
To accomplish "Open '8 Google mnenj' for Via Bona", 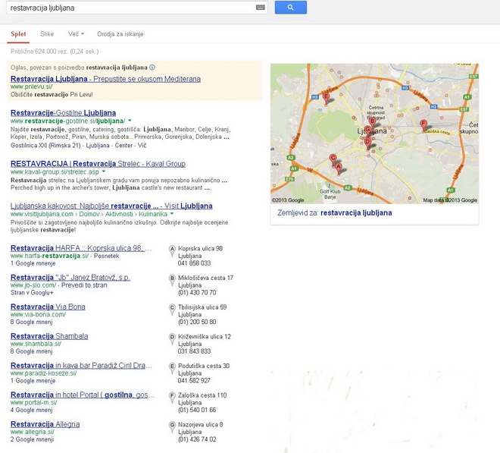I will pos(31,322).
